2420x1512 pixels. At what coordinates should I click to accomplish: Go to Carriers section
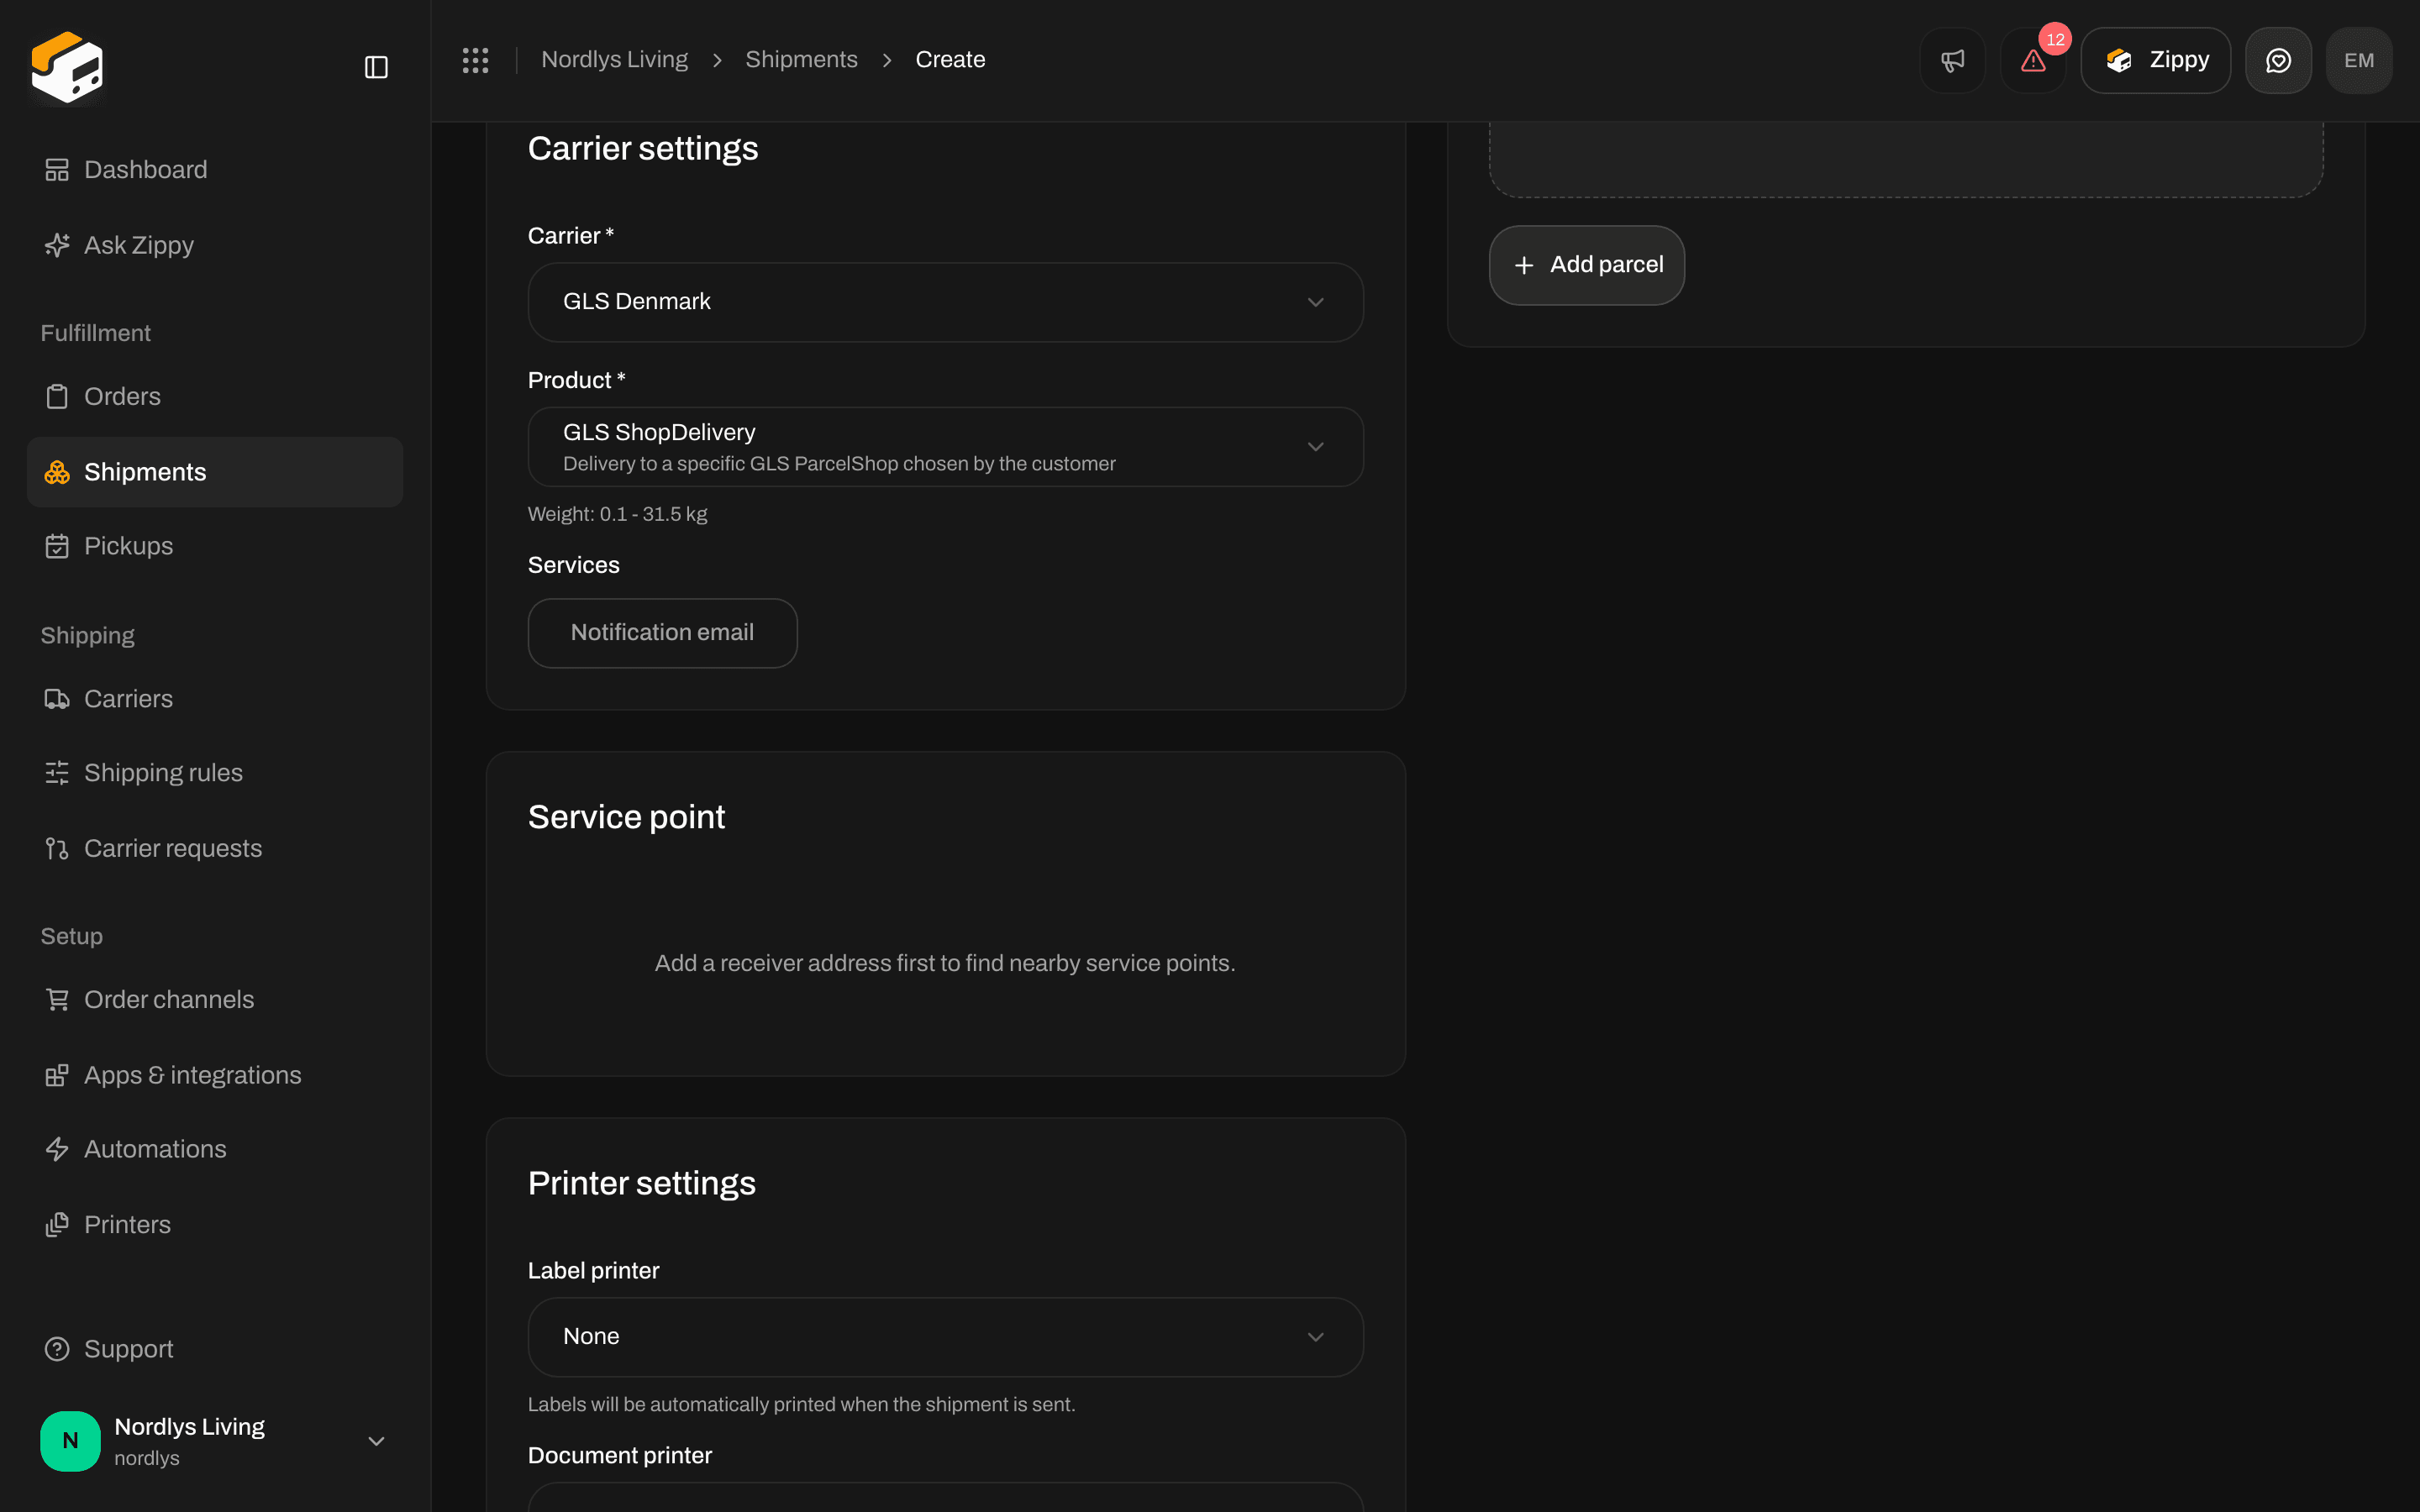point(215,699)
